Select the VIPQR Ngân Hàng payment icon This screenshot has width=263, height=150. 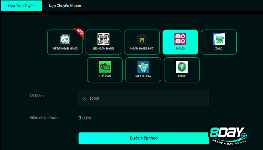(x=65, y=39)
